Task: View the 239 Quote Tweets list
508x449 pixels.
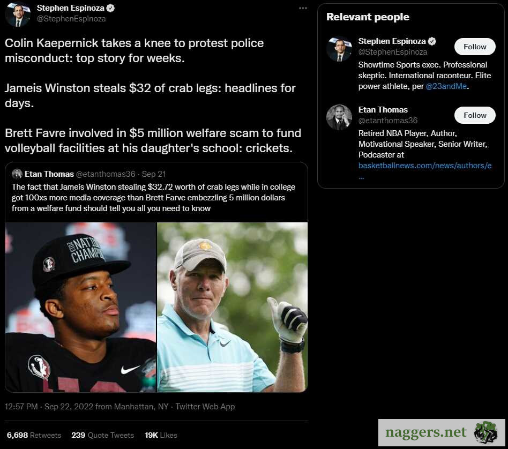Action: pos(102,435)
